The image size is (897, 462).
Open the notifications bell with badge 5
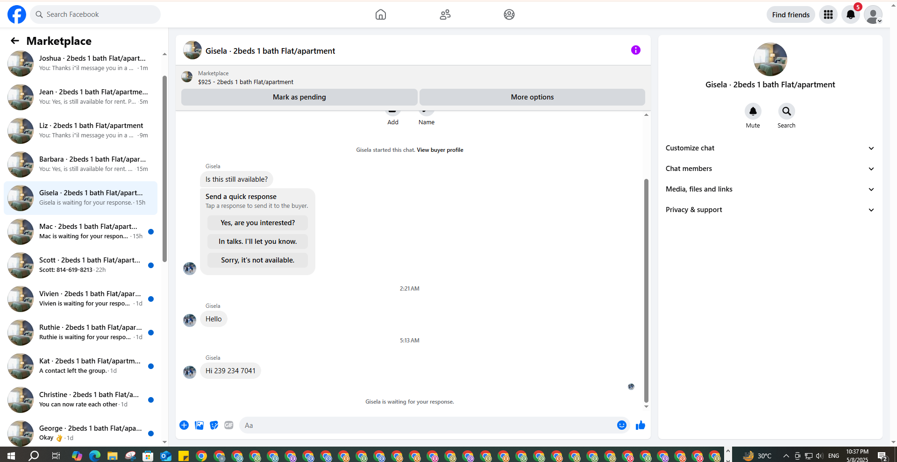pos(851,14)
